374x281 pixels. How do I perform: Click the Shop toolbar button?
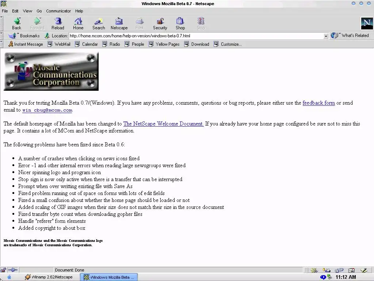click(x=180, y=24)
